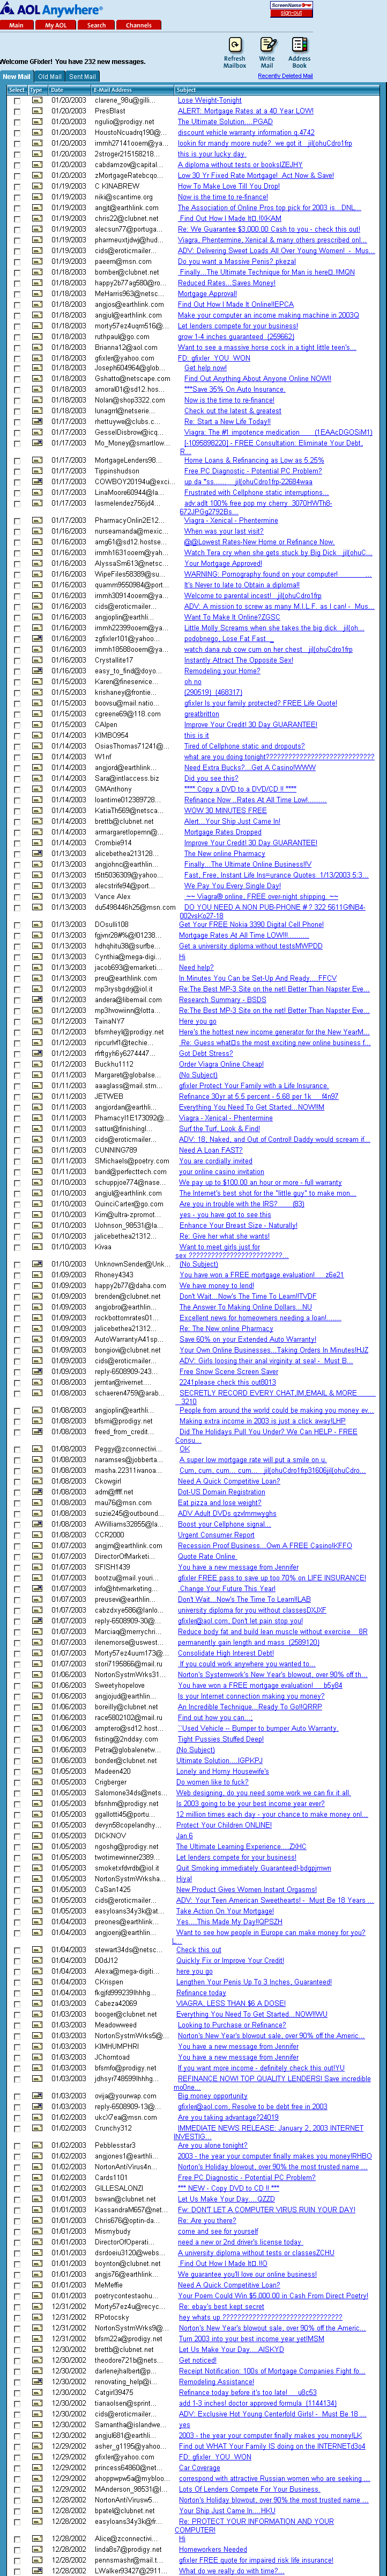Click envelope icon for CKrispen email

[x=37, y=1981]
